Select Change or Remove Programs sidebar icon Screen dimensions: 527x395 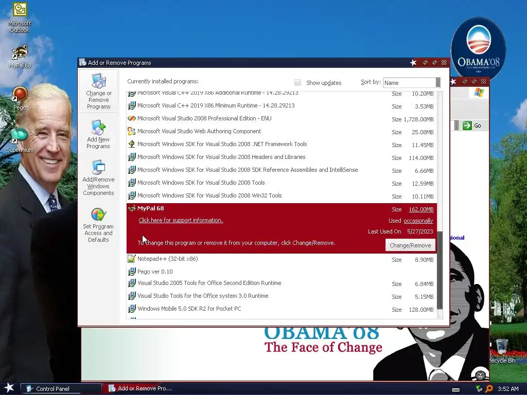(98, 92)
